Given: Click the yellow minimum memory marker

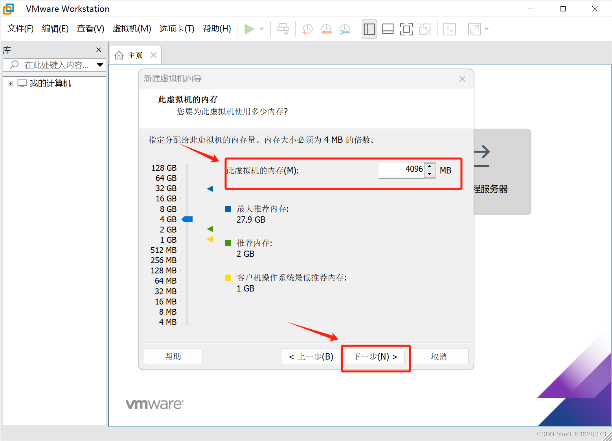Looking at the screenshot, I should pyautogui.click(x=210, y=239).
